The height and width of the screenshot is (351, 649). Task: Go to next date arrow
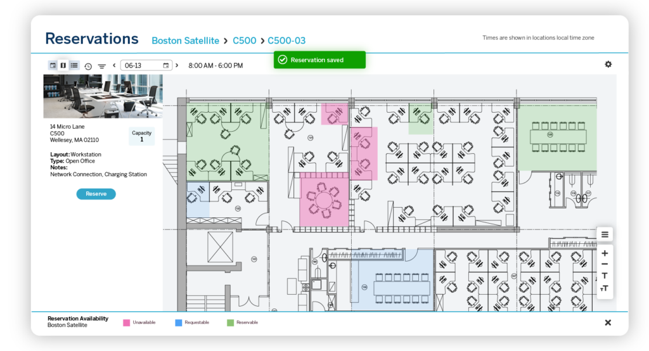[x=177, y=65]
